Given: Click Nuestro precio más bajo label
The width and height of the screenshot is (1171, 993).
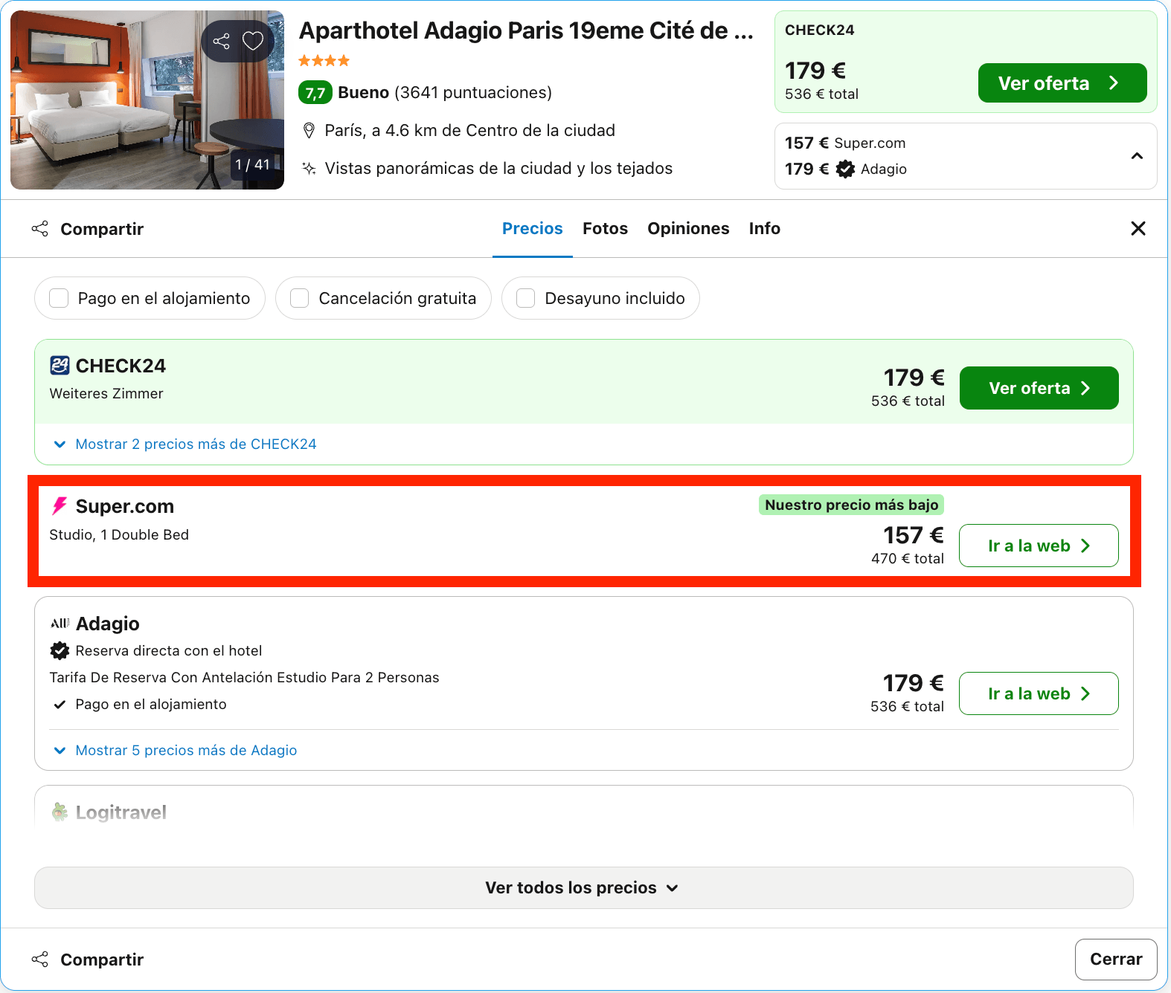Looking at the screenshot, I should click(x=852, y=505).
